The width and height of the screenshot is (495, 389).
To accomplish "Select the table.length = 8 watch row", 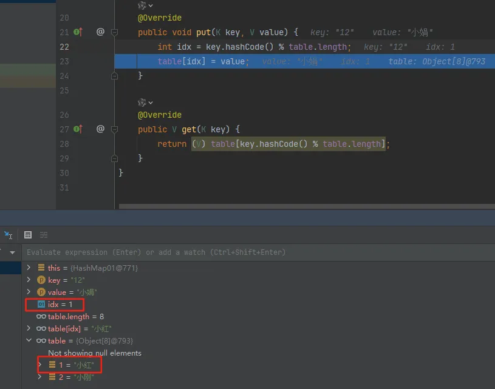I will [258, 316].
